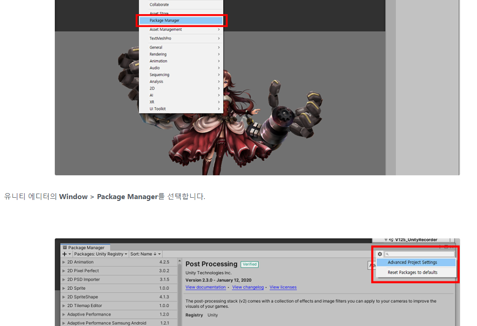
Task: Click the V125_UnityRecorder component header
Action: coord(416,240)
